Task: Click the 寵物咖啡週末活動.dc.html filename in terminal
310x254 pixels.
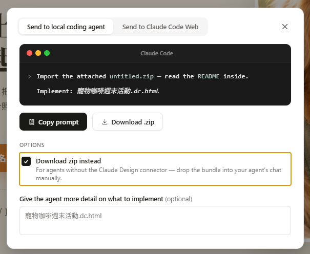Action: 118,91
